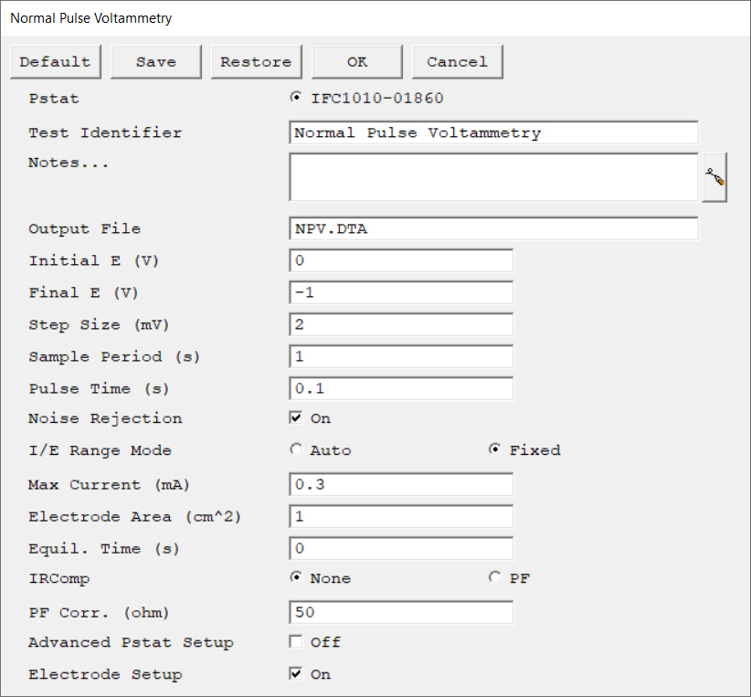Enable Advanced Pstat Setup checkbox
The height and width of the screenshot is (697, 751).
tap(295, 642)
